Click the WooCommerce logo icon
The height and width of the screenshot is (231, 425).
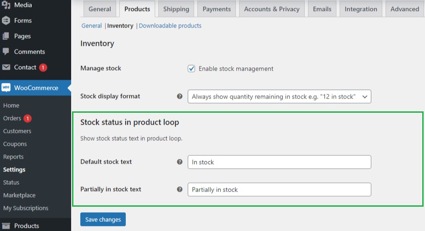click(x=6, y=88)
